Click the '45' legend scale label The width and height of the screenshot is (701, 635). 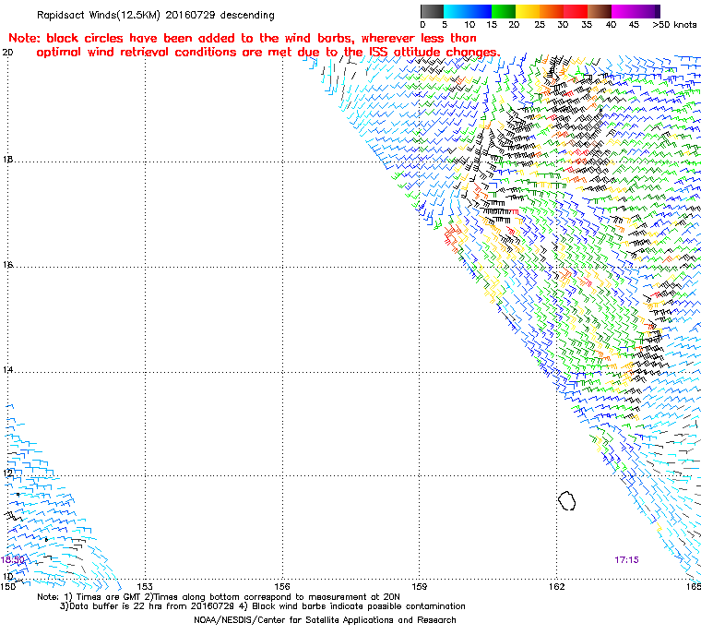634,25
